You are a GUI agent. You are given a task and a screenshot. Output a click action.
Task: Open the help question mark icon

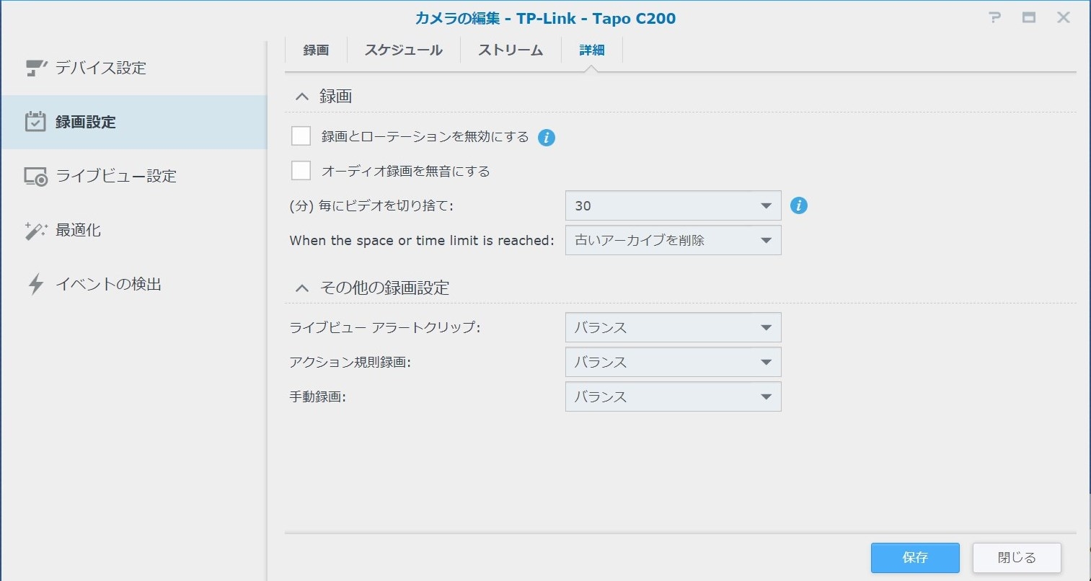coord(995,18)
